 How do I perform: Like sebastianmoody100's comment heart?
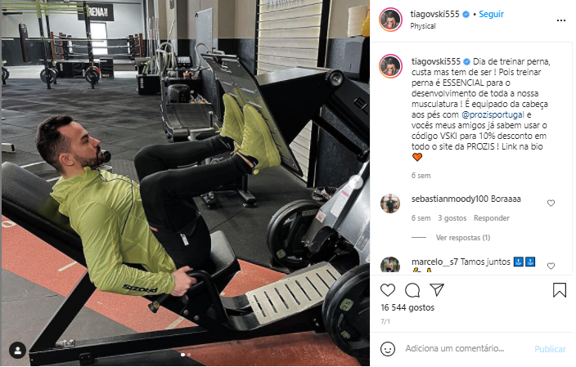[x=551, y=203]
